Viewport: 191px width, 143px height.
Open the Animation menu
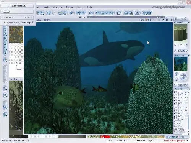(58, 7)
